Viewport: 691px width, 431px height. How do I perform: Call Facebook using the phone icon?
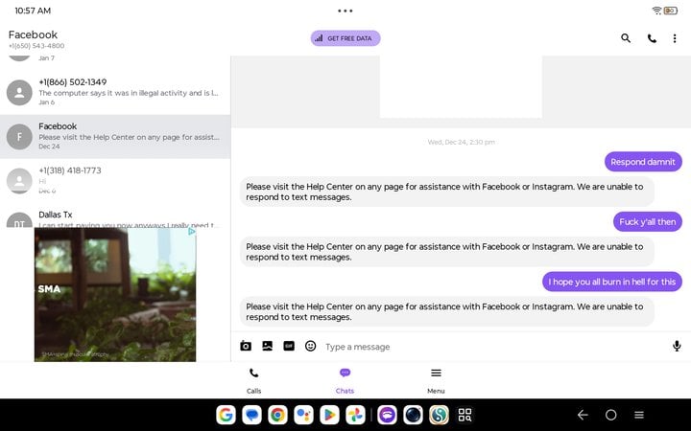coord(652,38)
